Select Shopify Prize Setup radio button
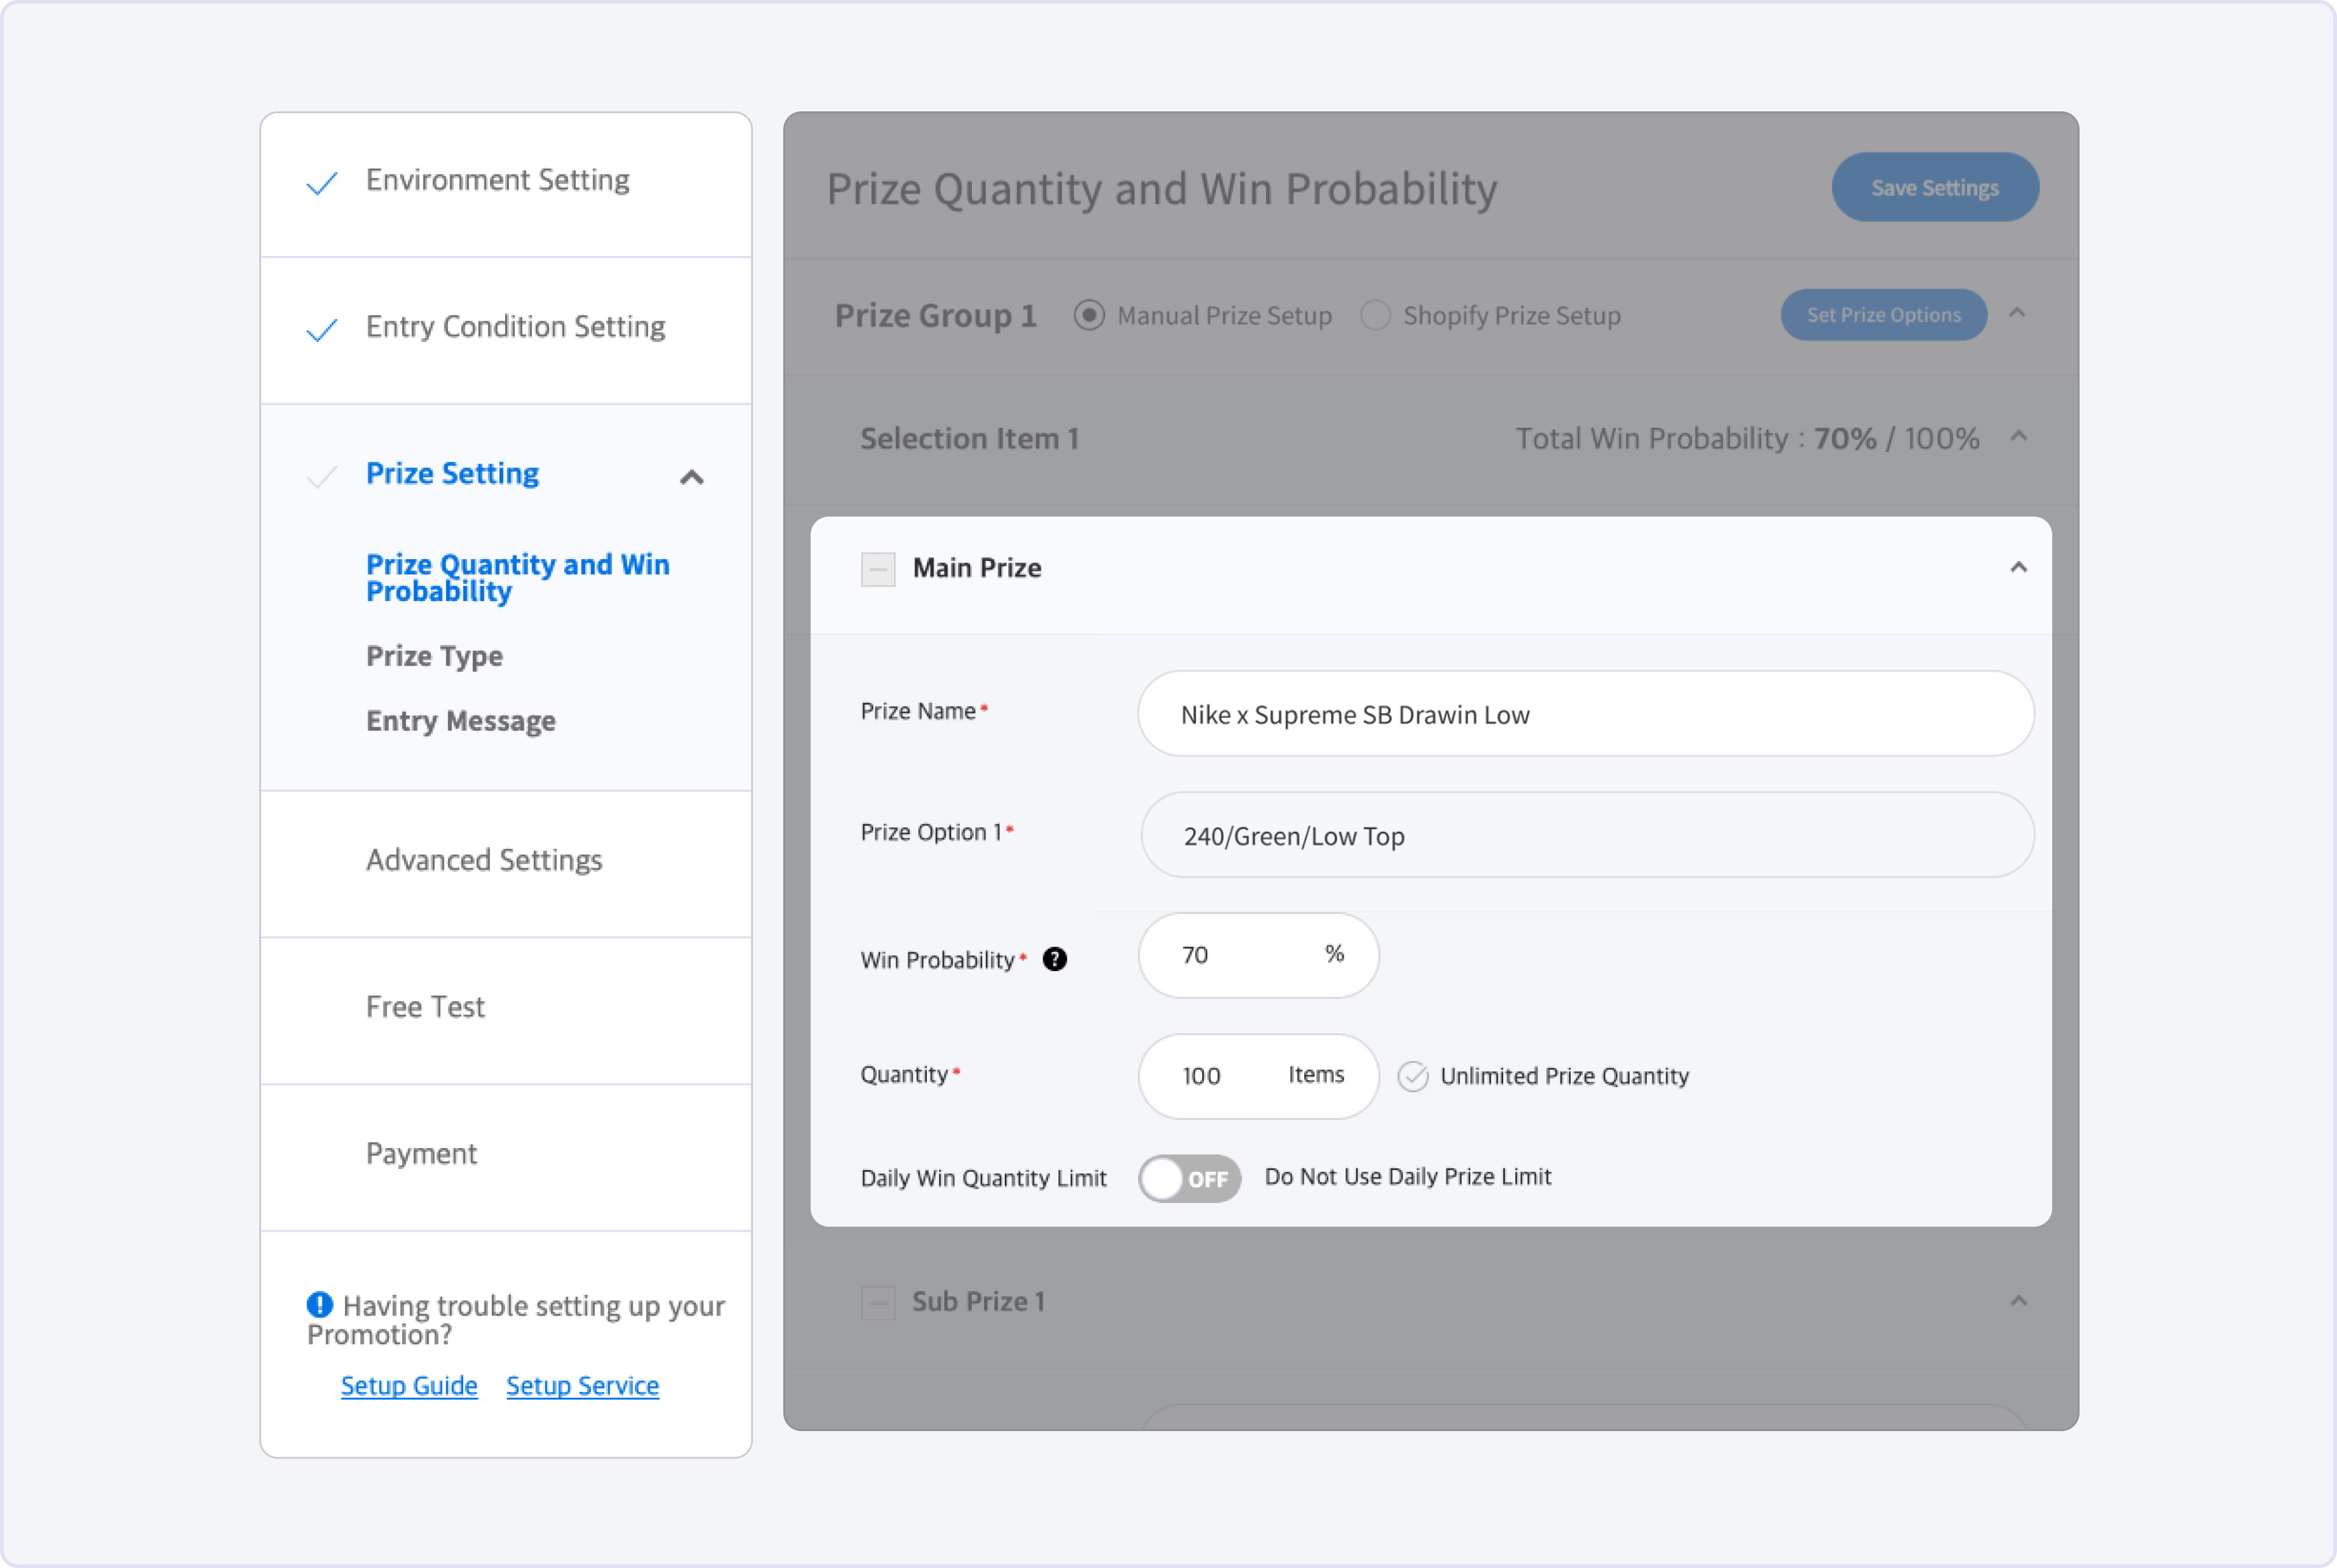This screenshot has height=1568, width=2337. [x=1375, y=315]
